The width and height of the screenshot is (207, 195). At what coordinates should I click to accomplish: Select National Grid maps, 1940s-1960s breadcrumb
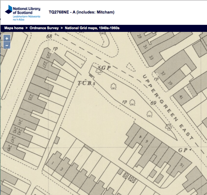point(92,28)
